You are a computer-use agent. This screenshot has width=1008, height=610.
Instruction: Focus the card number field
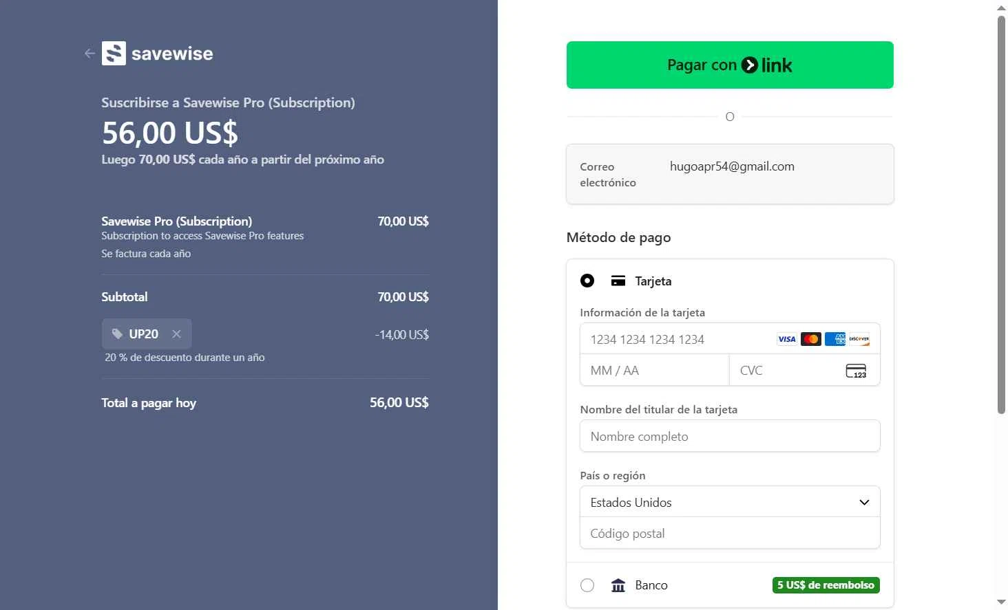[730, 339]
